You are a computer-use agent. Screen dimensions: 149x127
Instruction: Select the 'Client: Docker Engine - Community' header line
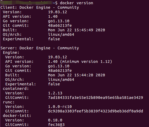(x=40, y=7)
